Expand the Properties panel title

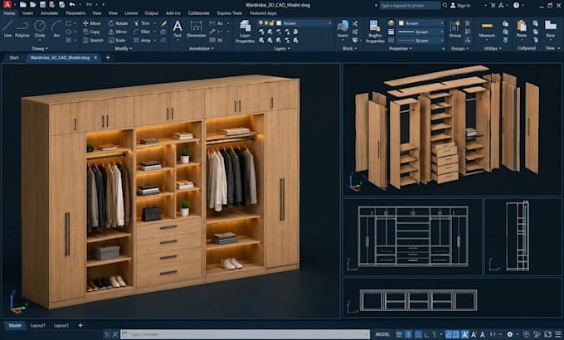point(400,48)
